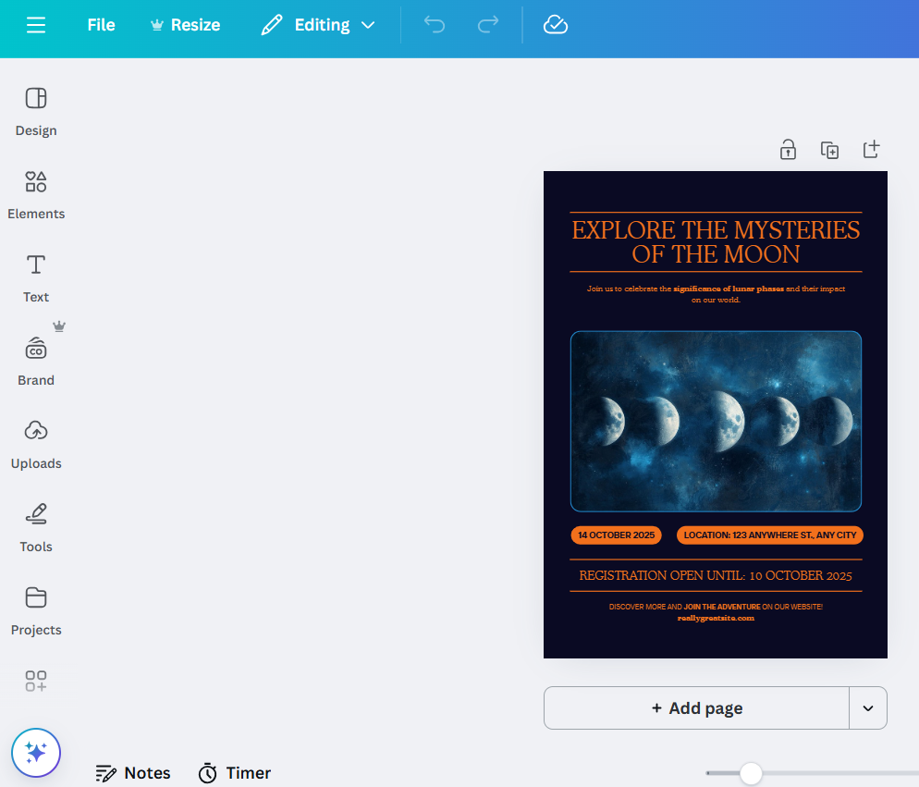Duplicate the page using copy icon

click(829, 150)
